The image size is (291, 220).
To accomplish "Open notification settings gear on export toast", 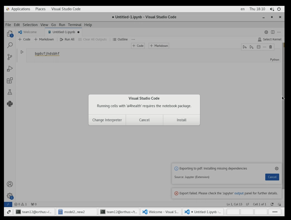I will pos(276,168).
